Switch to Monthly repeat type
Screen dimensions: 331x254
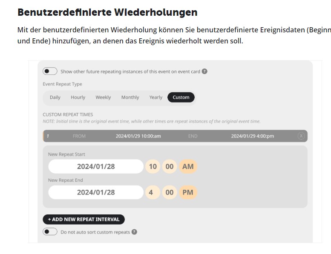(x=130, y=97)
